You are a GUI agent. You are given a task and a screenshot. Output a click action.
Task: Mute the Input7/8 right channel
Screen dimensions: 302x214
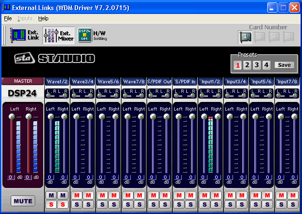pyautogui.click(x=293, y=195)
